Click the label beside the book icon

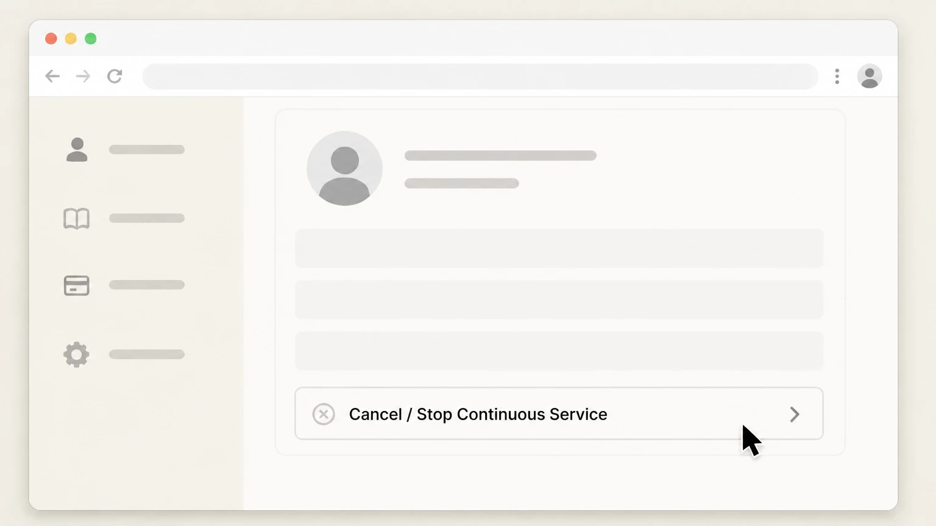coord(147,218)
